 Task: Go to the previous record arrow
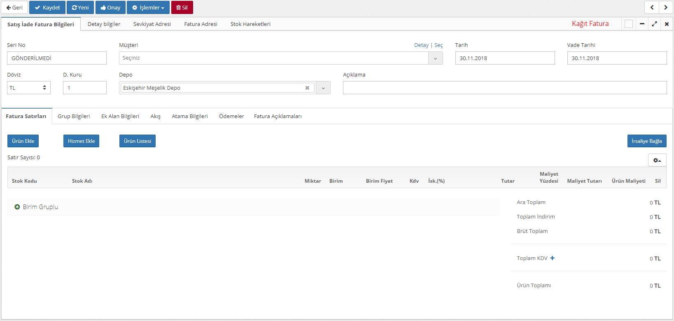tap(652, 7)
